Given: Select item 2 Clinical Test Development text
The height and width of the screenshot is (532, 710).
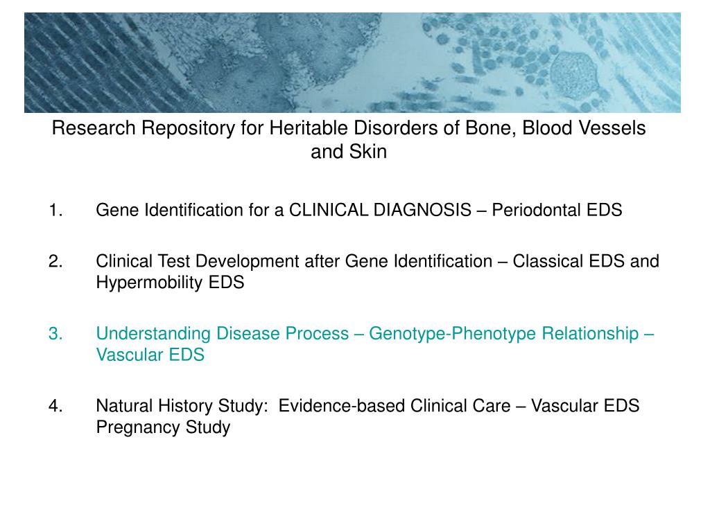Looking at the screenshot, I should [x=377, y=272].
